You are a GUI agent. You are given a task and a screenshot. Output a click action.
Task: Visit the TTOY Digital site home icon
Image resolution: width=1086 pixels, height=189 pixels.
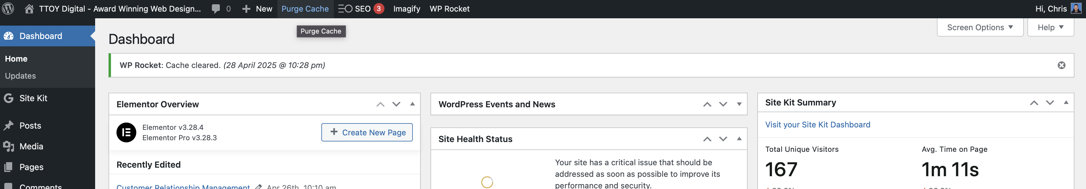click(x=29, y=9)
